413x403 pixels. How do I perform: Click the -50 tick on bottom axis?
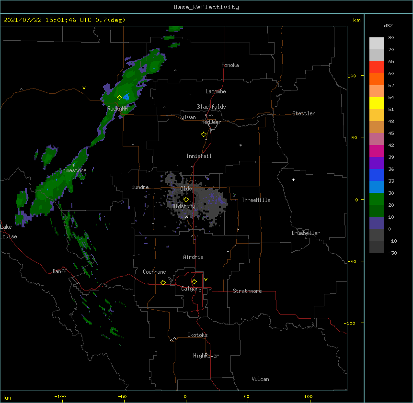(123, 396)
